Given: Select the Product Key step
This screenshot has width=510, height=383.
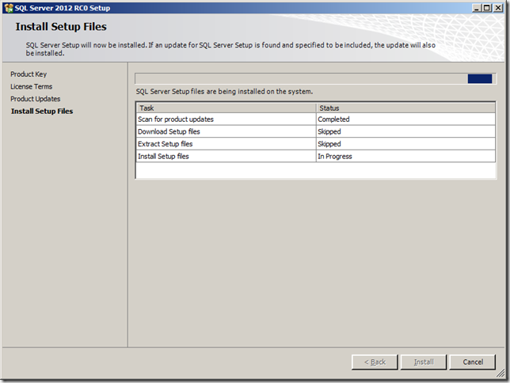Looking at the screenshot, I should pos(29,74).
